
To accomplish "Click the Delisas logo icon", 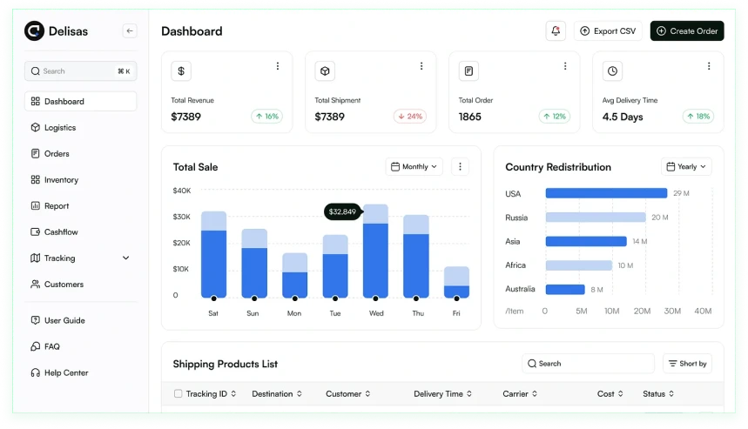I will click(x=34, y=31).
